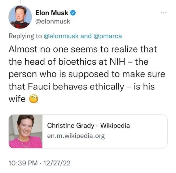Click the tweet's first line of text
Image resolution: width=176 pixels, height=173 pixels.
[83, 49]
